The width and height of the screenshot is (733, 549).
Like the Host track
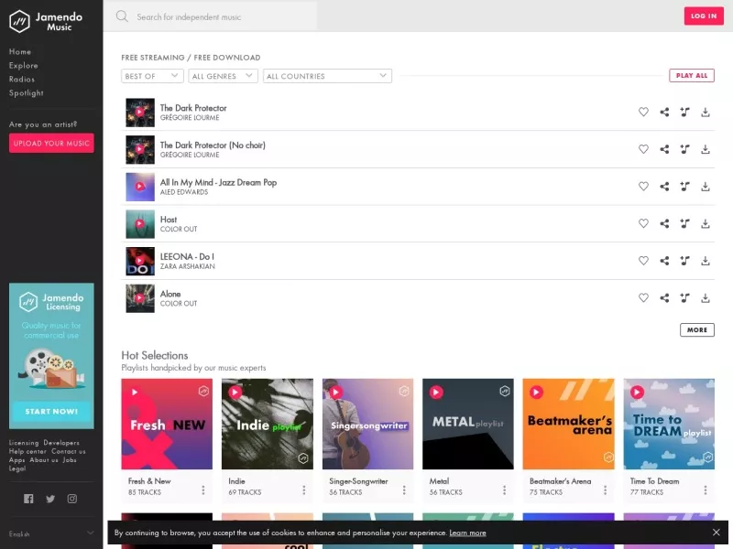tap(643, 223)
